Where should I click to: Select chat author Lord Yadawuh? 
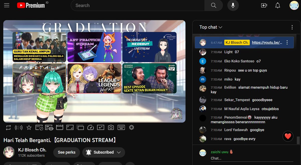236,130
